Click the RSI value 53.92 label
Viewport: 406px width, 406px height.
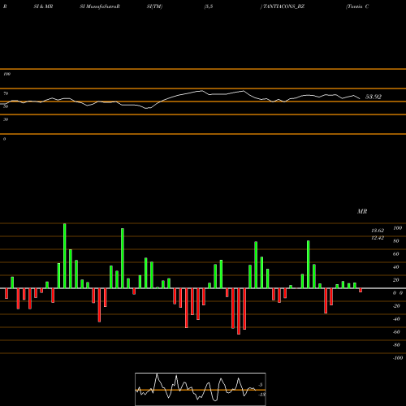tap(374, 97)
